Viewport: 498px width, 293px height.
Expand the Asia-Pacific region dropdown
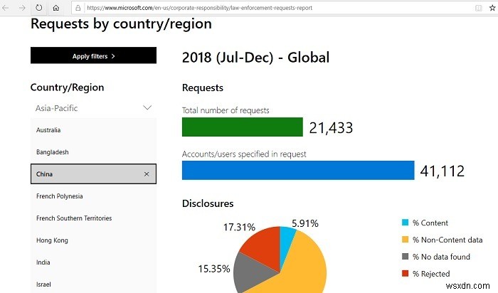[147, 108]
